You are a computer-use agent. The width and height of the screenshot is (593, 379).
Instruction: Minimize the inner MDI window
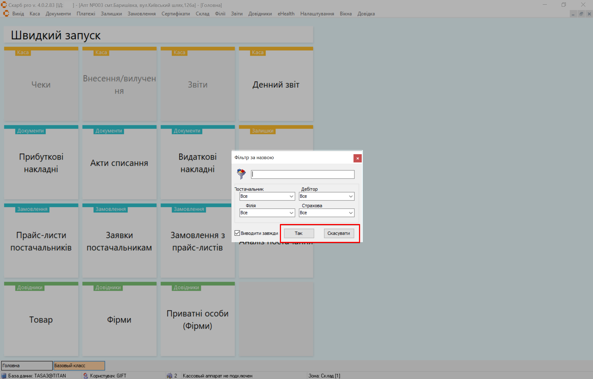click(x=573, y=14)
